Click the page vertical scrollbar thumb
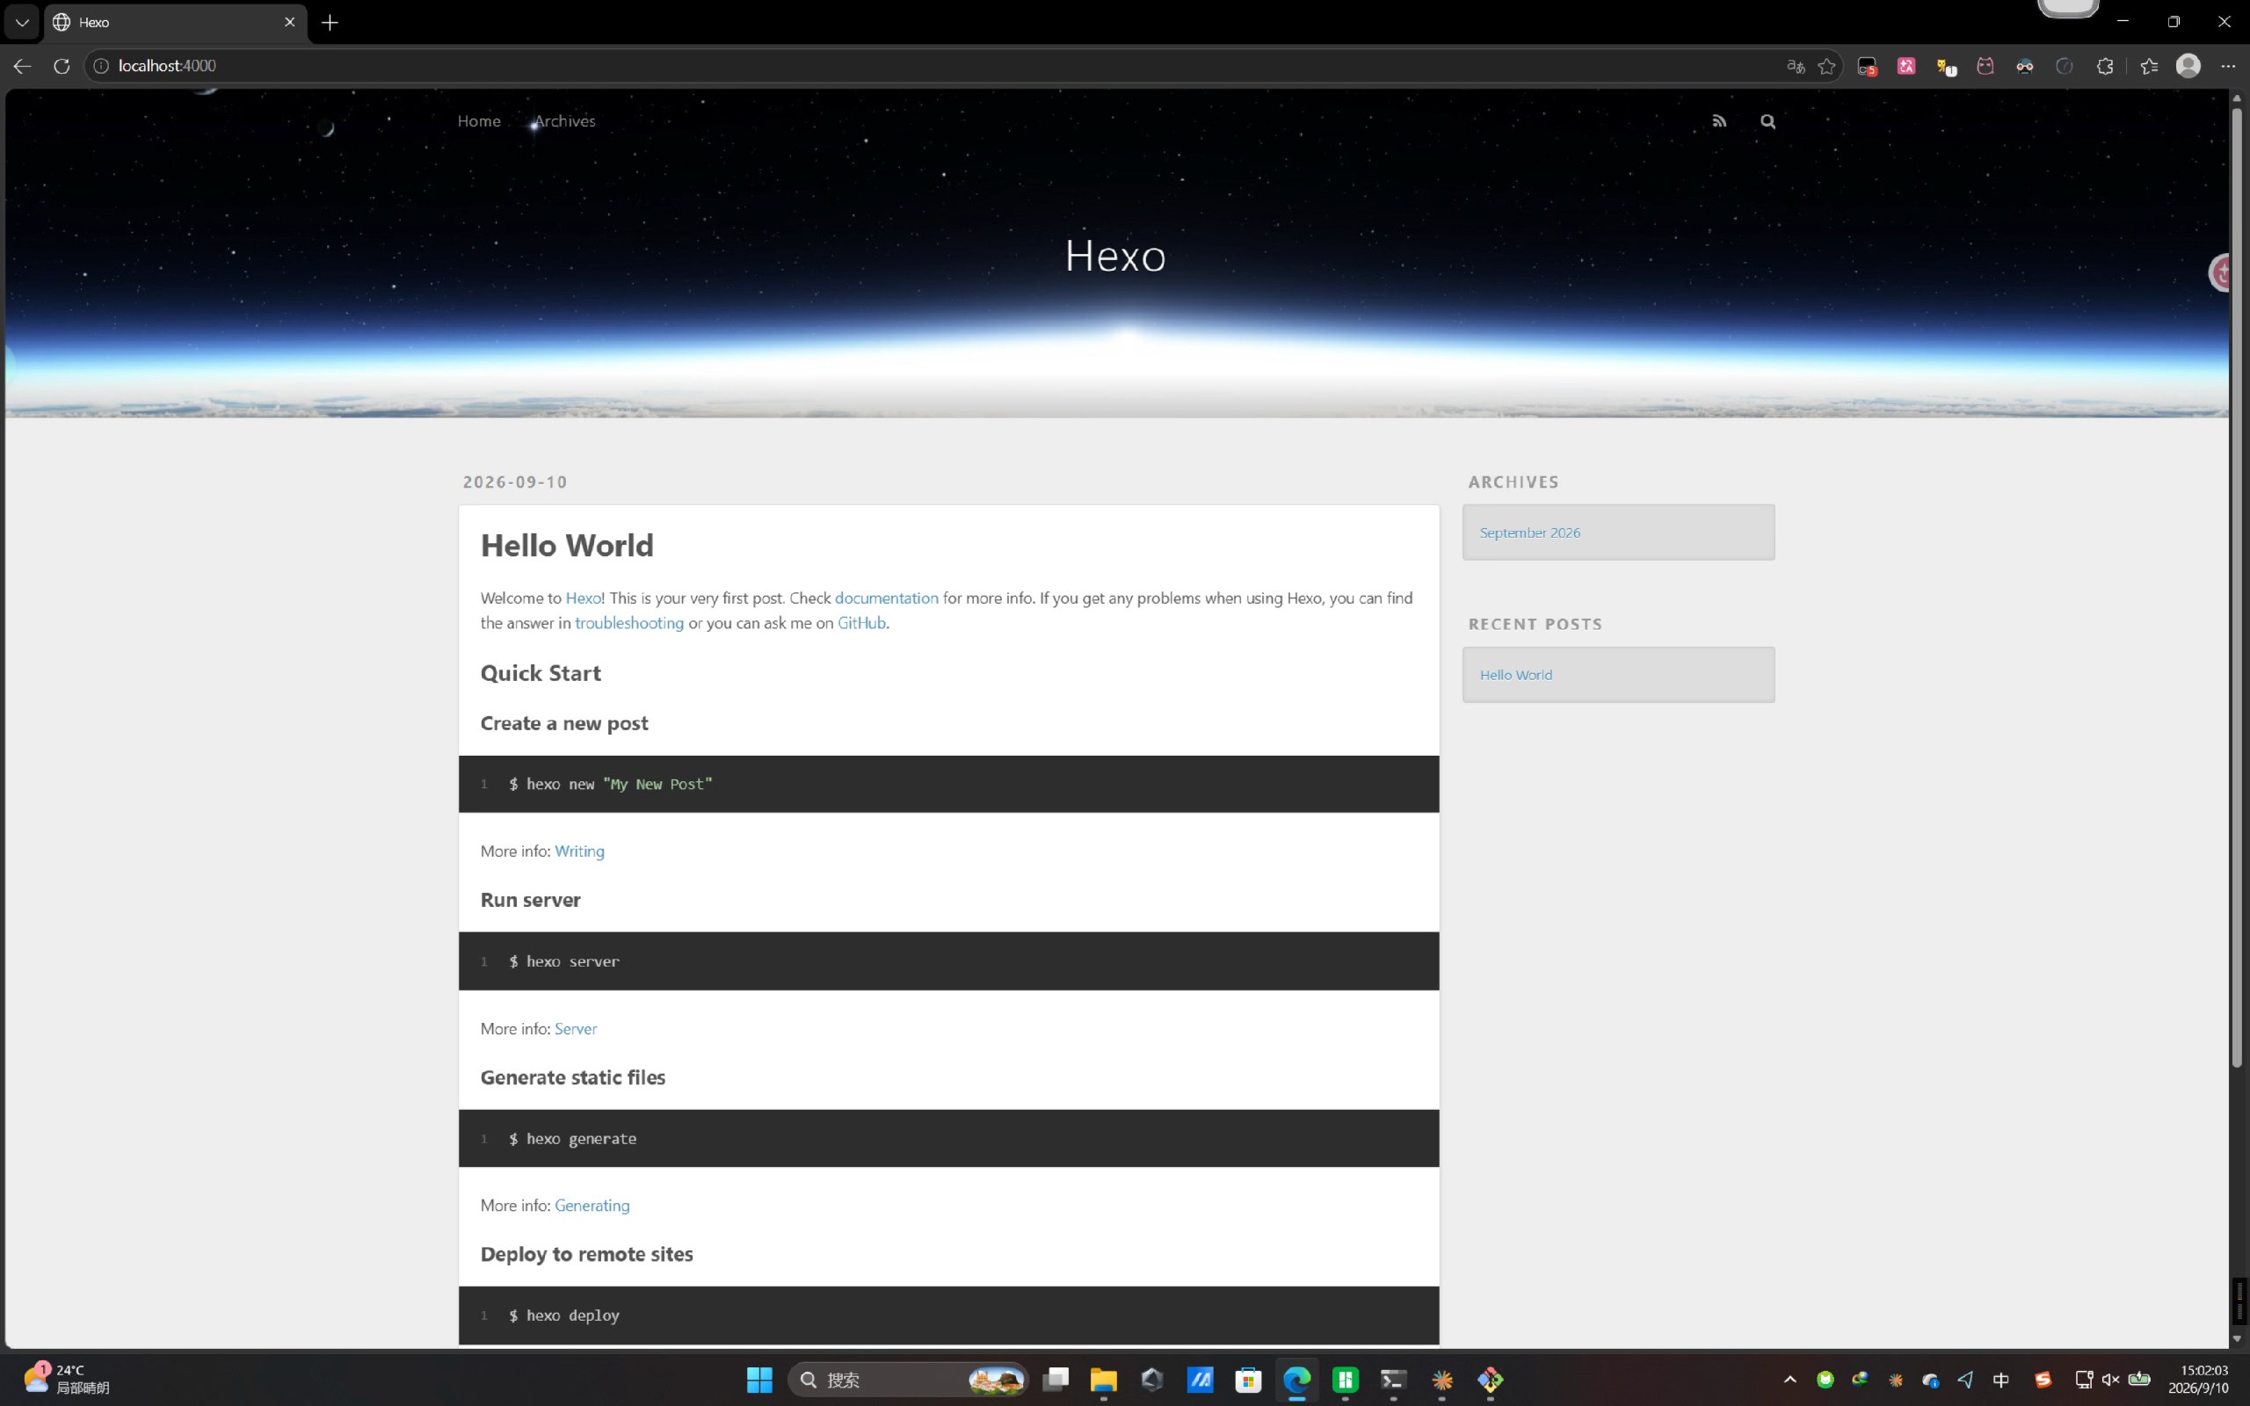The width and height of the screenshot is (2250, 1406). pos(2236,586)
